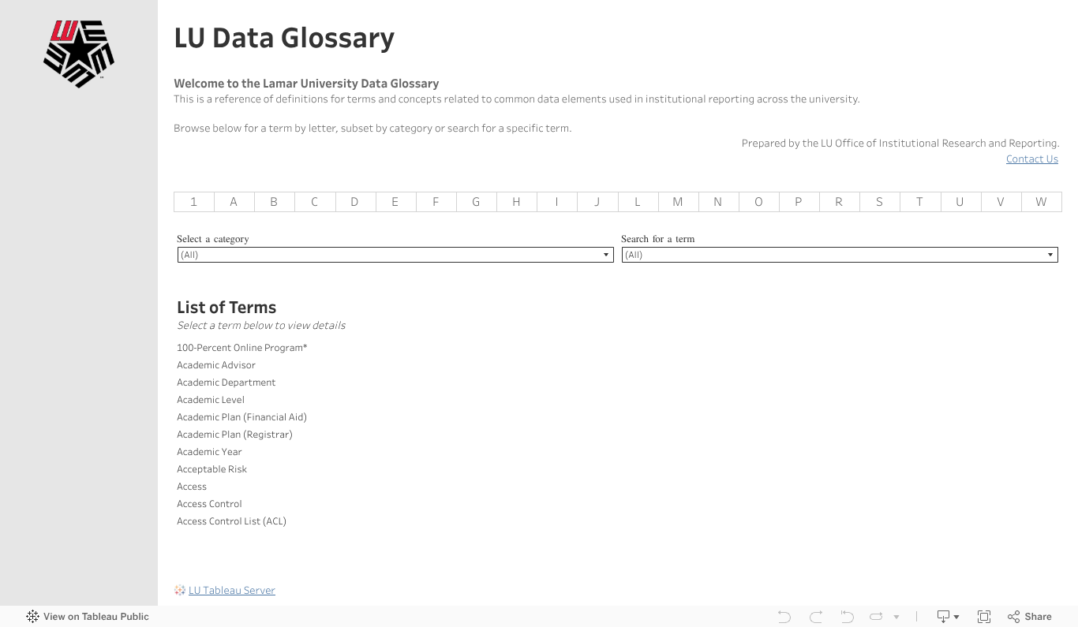Screen dimensions: 1078x627
Task: Expand the Search for a term dropdown
Action: click(x=839, y=255)
